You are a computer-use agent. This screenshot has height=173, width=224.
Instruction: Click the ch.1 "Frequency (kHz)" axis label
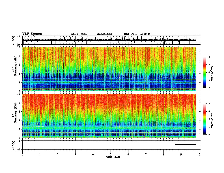(16, 66)
